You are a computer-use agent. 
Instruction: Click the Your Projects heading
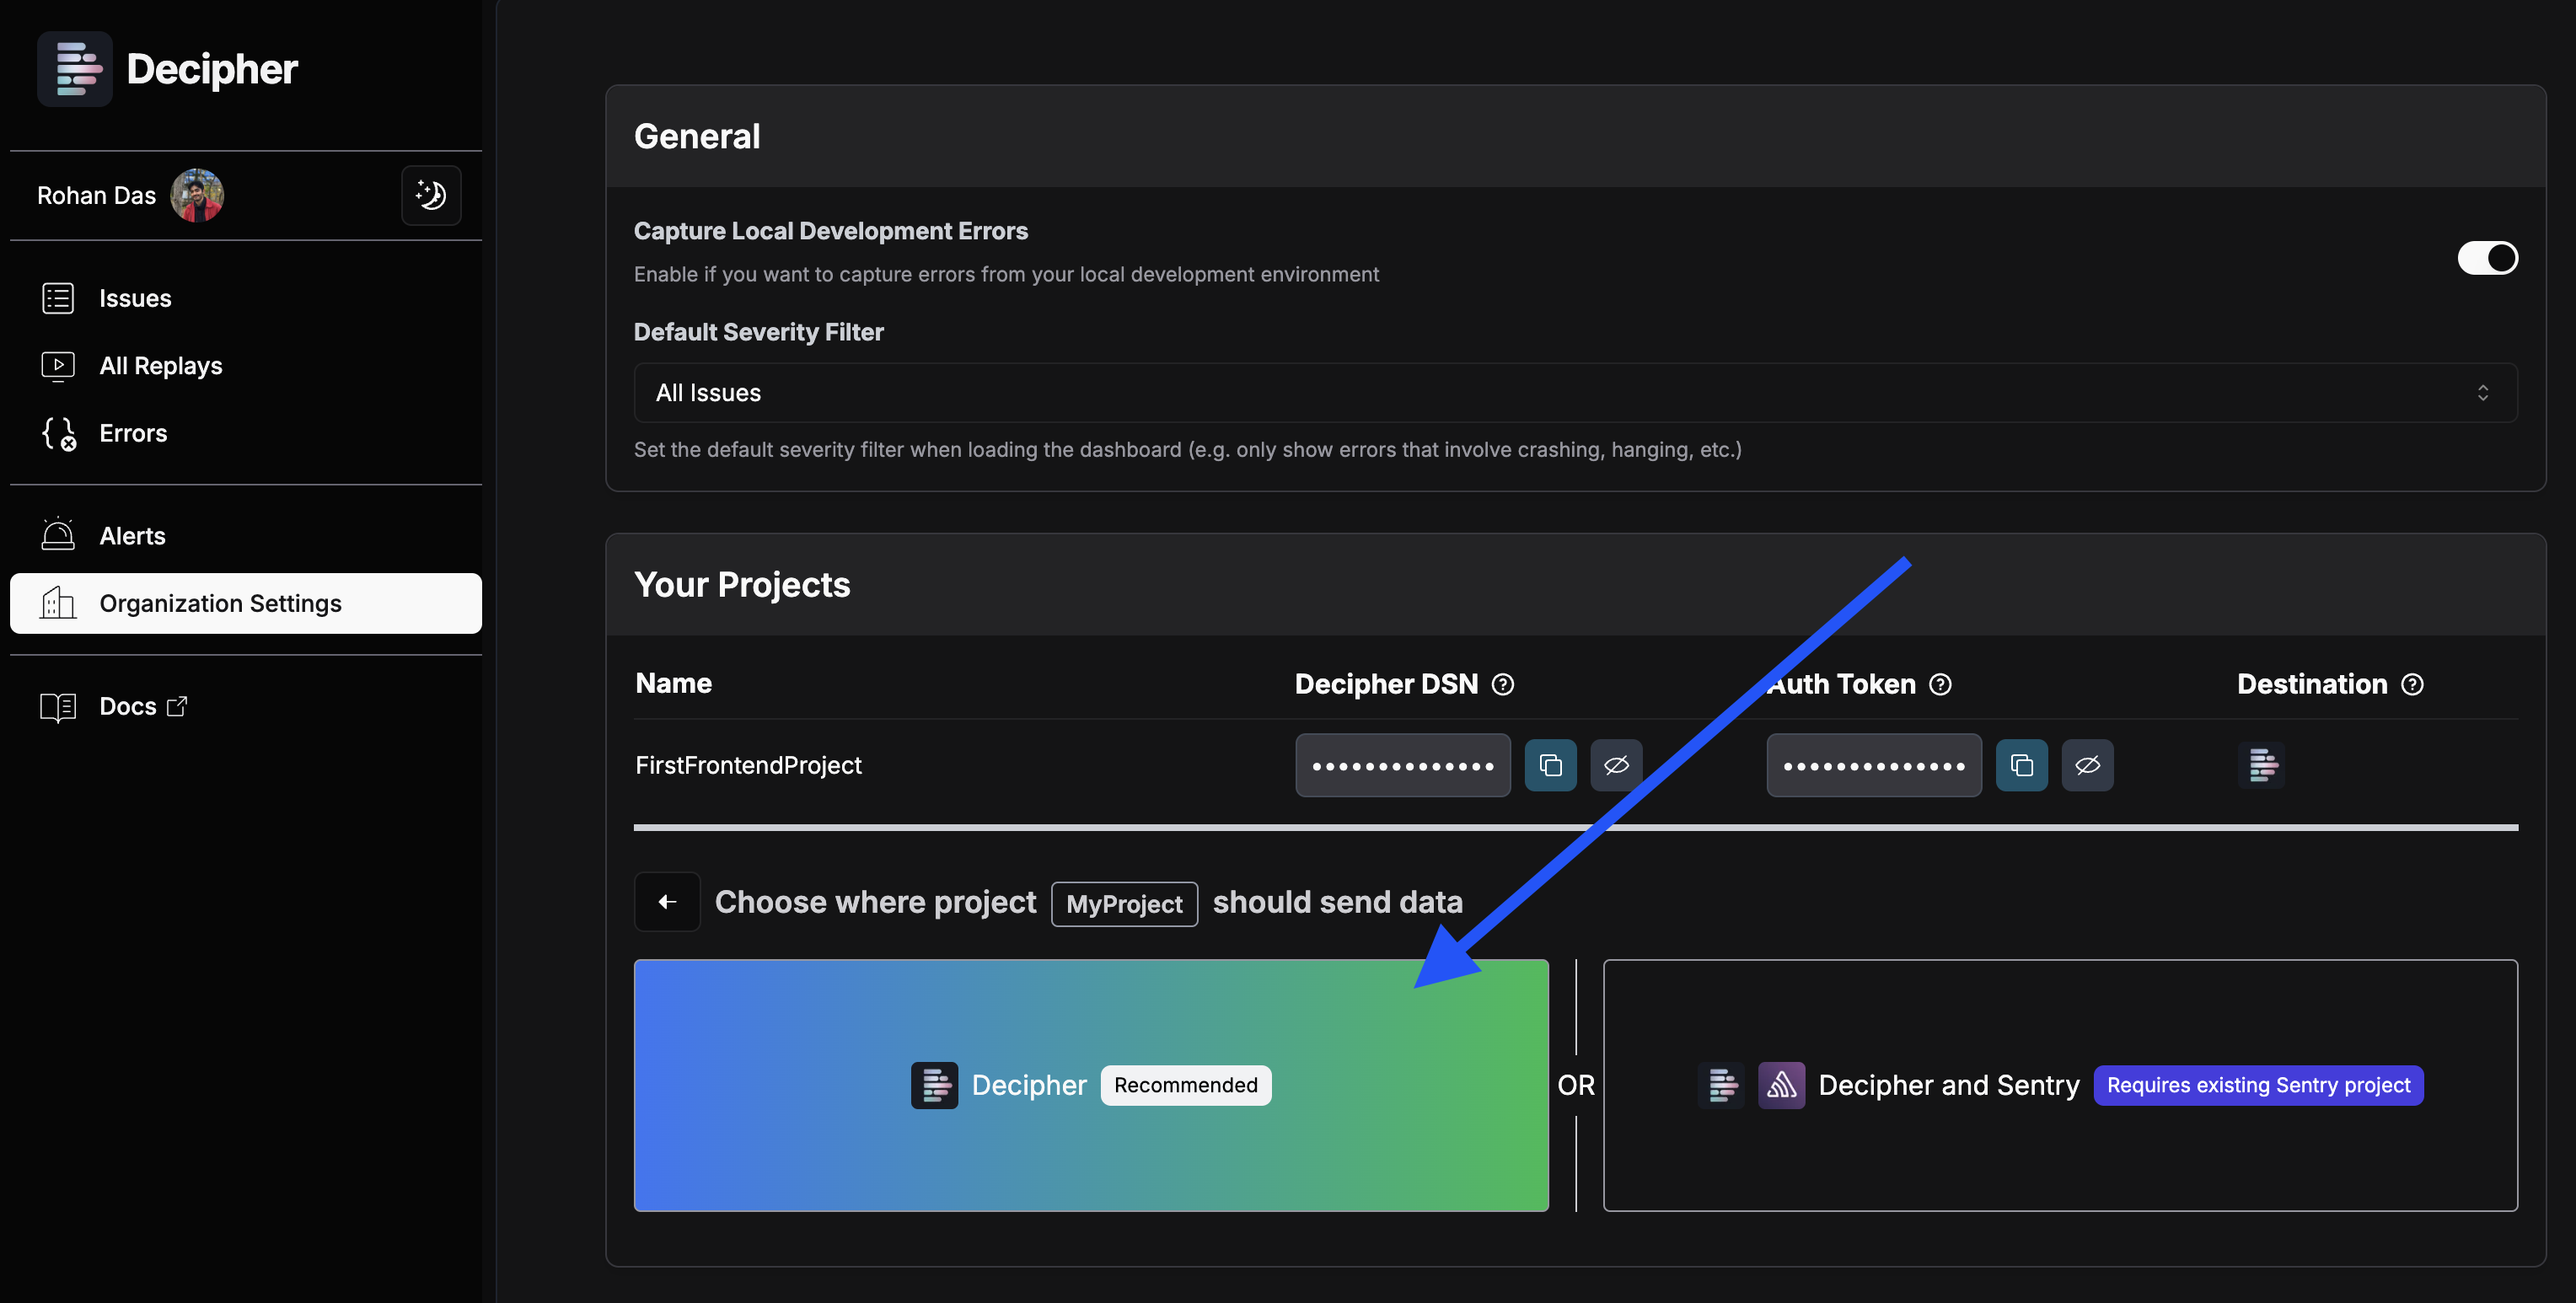[x=742, y=584]
